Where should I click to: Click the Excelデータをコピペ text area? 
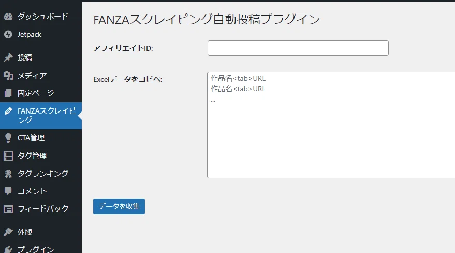(x=331, y=125)
